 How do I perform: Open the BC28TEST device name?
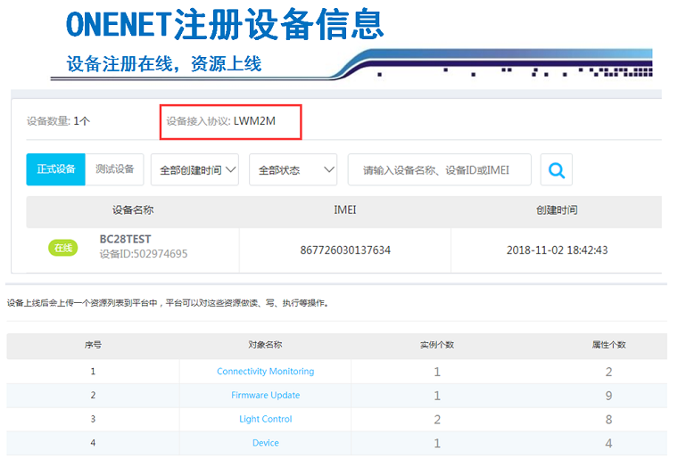[x=126, y=239]
